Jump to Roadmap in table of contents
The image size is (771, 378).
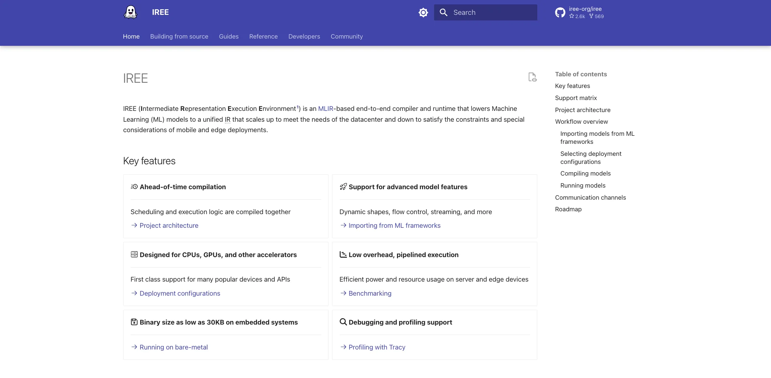coord(568,209)
